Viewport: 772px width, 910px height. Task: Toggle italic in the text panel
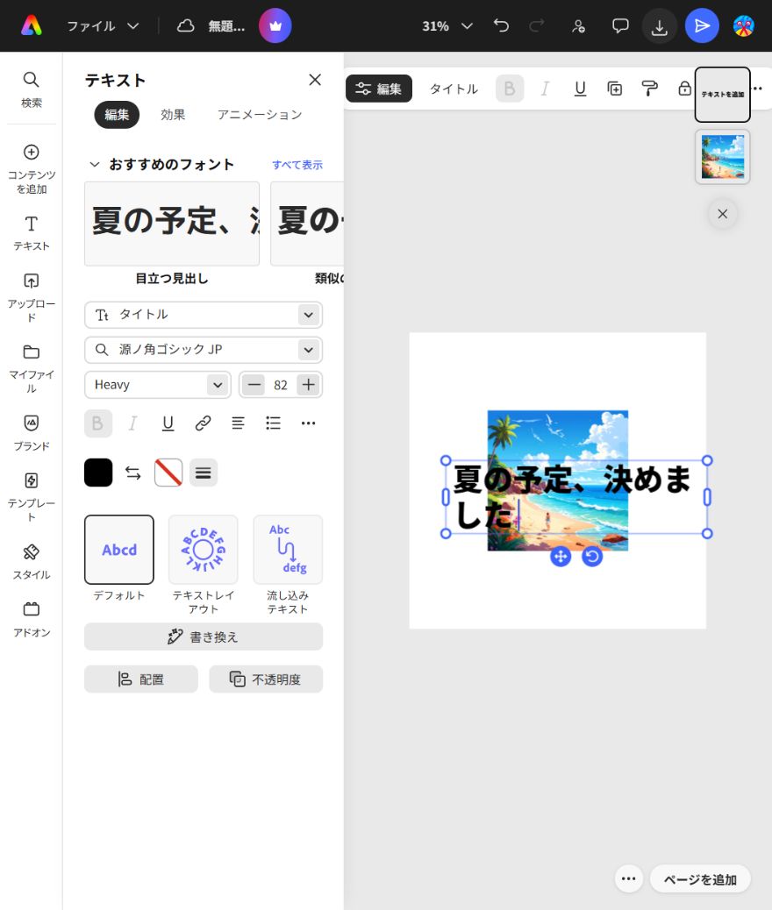tap(133, 423)
